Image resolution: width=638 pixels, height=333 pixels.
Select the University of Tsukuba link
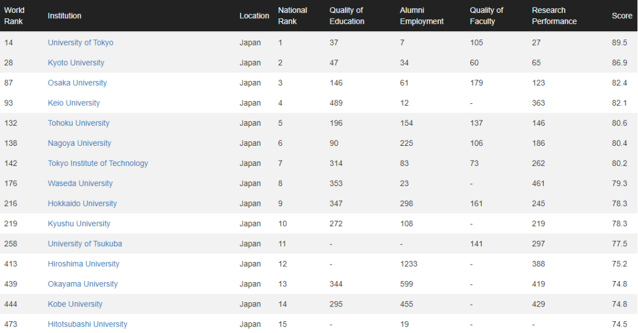point(85,243)
